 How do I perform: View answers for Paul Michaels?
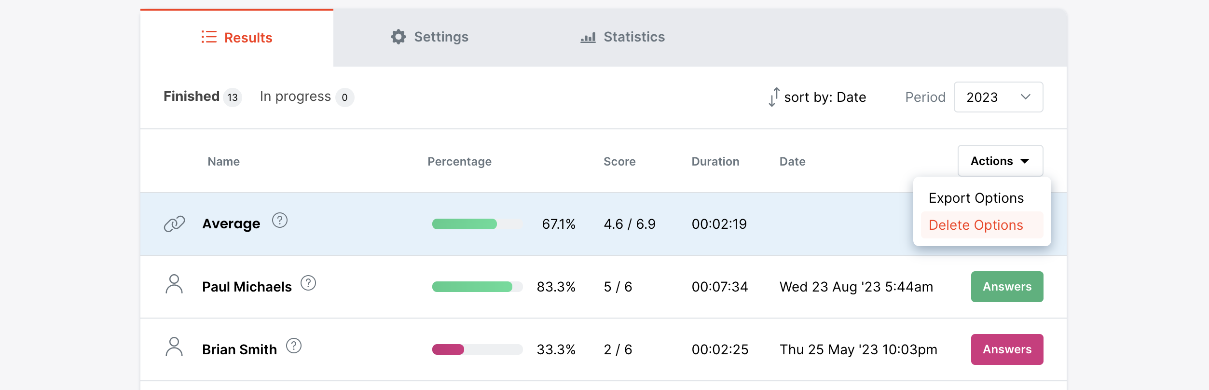pyautogui.click(x=1007, y=287)
